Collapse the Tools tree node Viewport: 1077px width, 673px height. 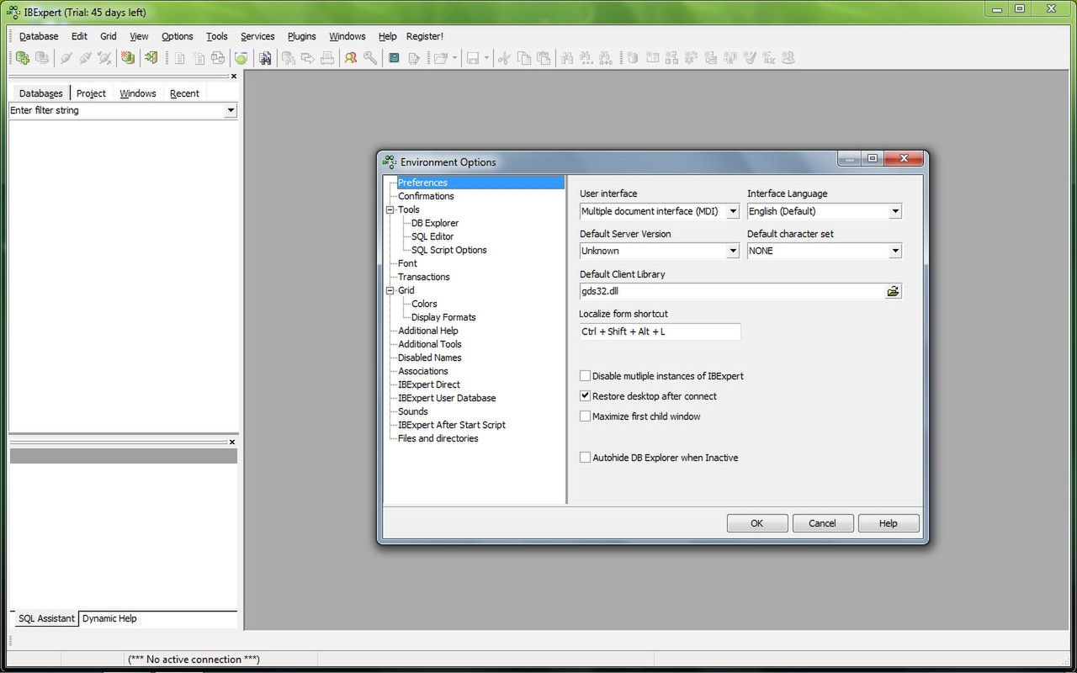[x=390, y=209]
